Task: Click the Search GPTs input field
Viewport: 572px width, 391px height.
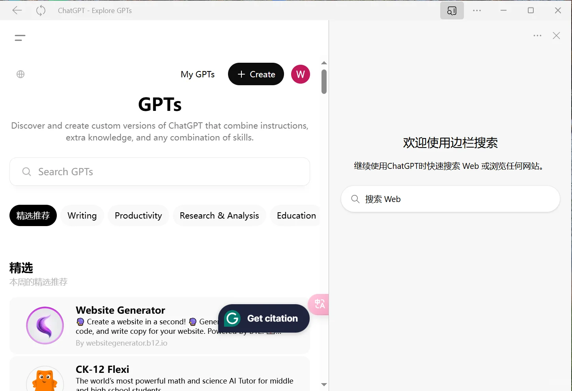Action: coord(160,172)
